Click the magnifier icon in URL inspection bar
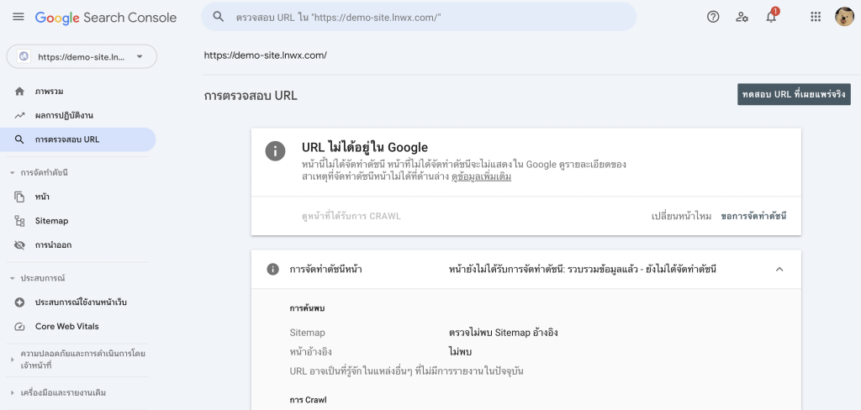Image resolution: width=861 pixels, height=410 pixels. pyautogui.click(x=219, y=17)
